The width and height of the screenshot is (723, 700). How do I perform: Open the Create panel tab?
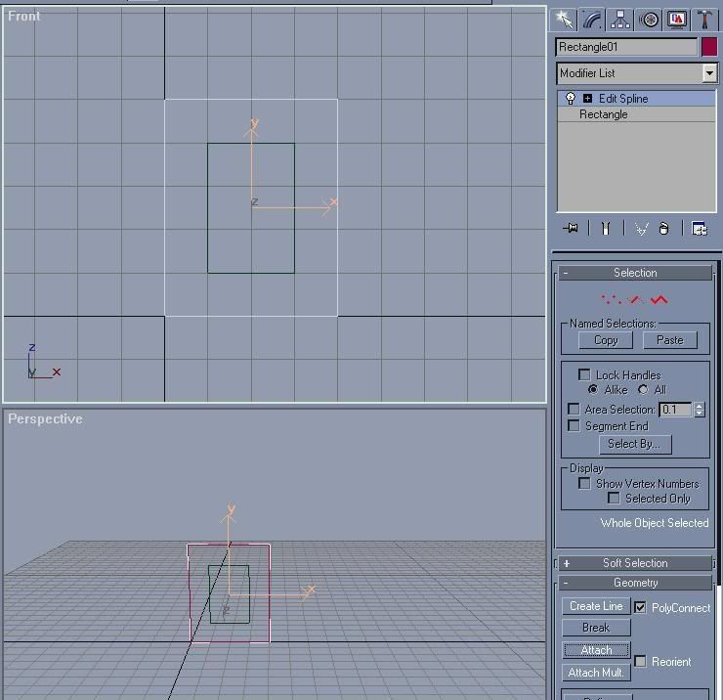pyautogui.click(x=563, y=20)
